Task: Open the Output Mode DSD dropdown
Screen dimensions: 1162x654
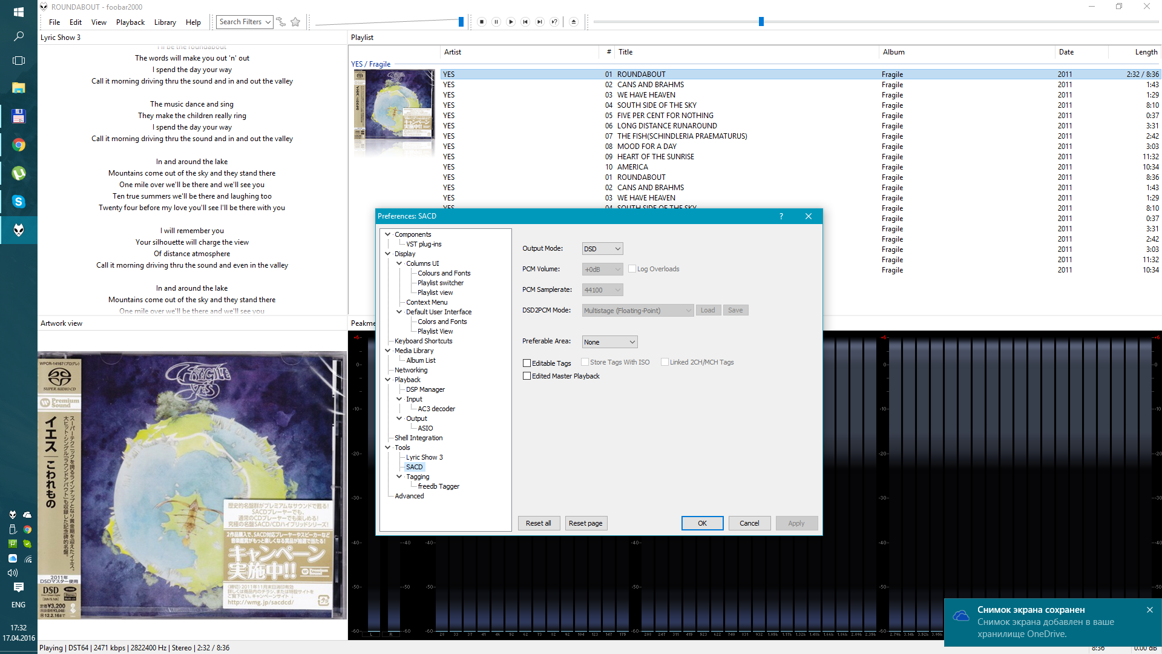Action: tap(602, 249)
